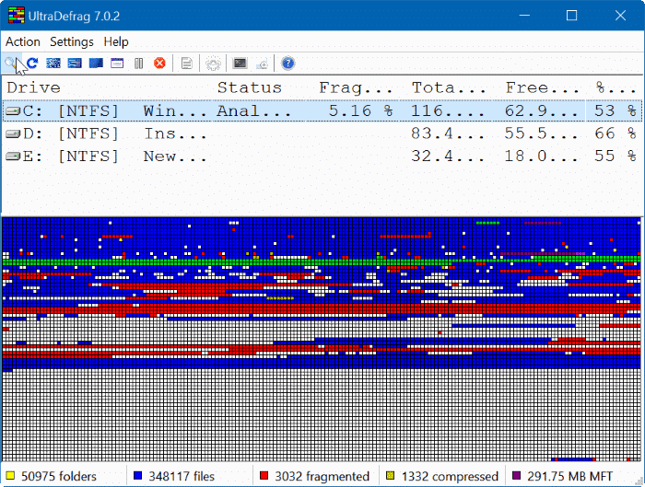
Task: Click the 1332 compressed status text
Action: click(x=450, y=476)
